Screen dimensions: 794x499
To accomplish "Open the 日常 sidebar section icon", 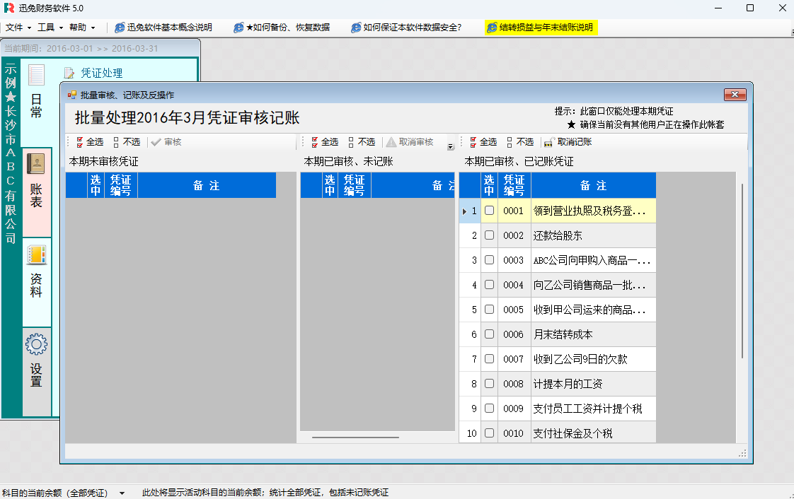I will pos(36,75).
